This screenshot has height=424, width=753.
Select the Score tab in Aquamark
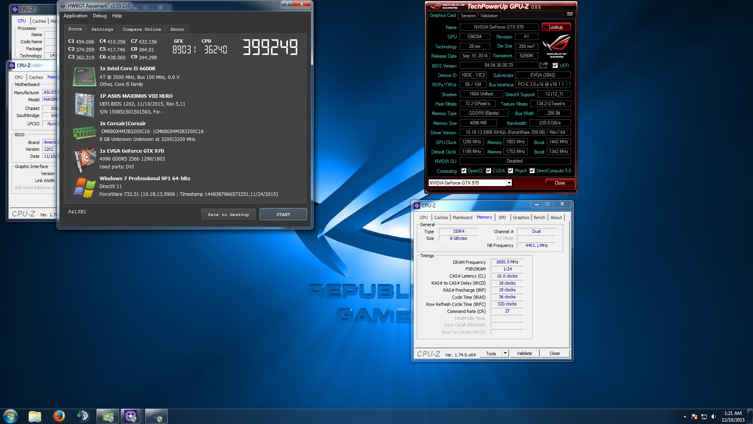tap(75, 29)
